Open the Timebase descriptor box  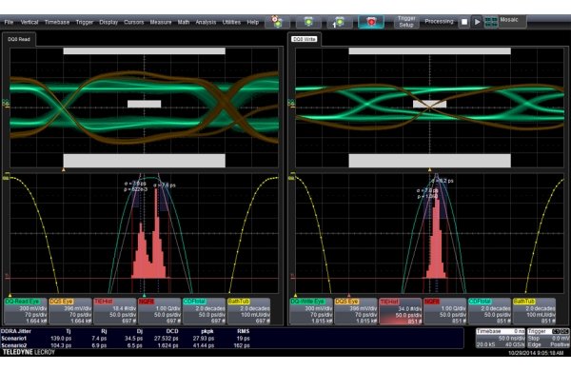pos(501,338)
